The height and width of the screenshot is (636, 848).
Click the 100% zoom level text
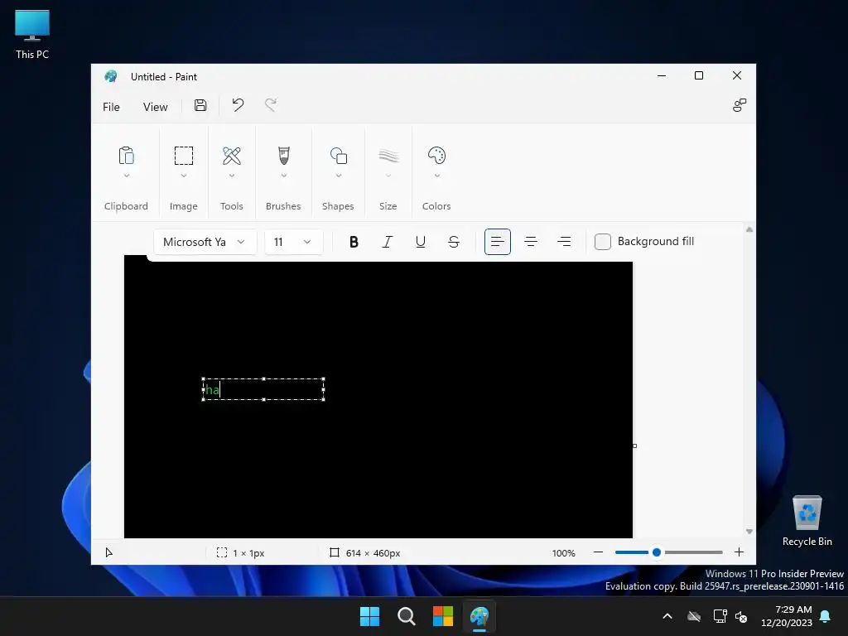[563, 552]
